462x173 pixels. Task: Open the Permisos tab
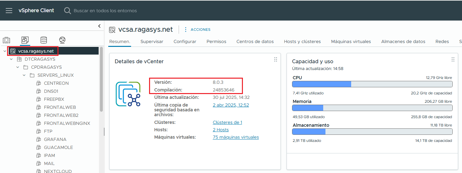click(217, 41)
